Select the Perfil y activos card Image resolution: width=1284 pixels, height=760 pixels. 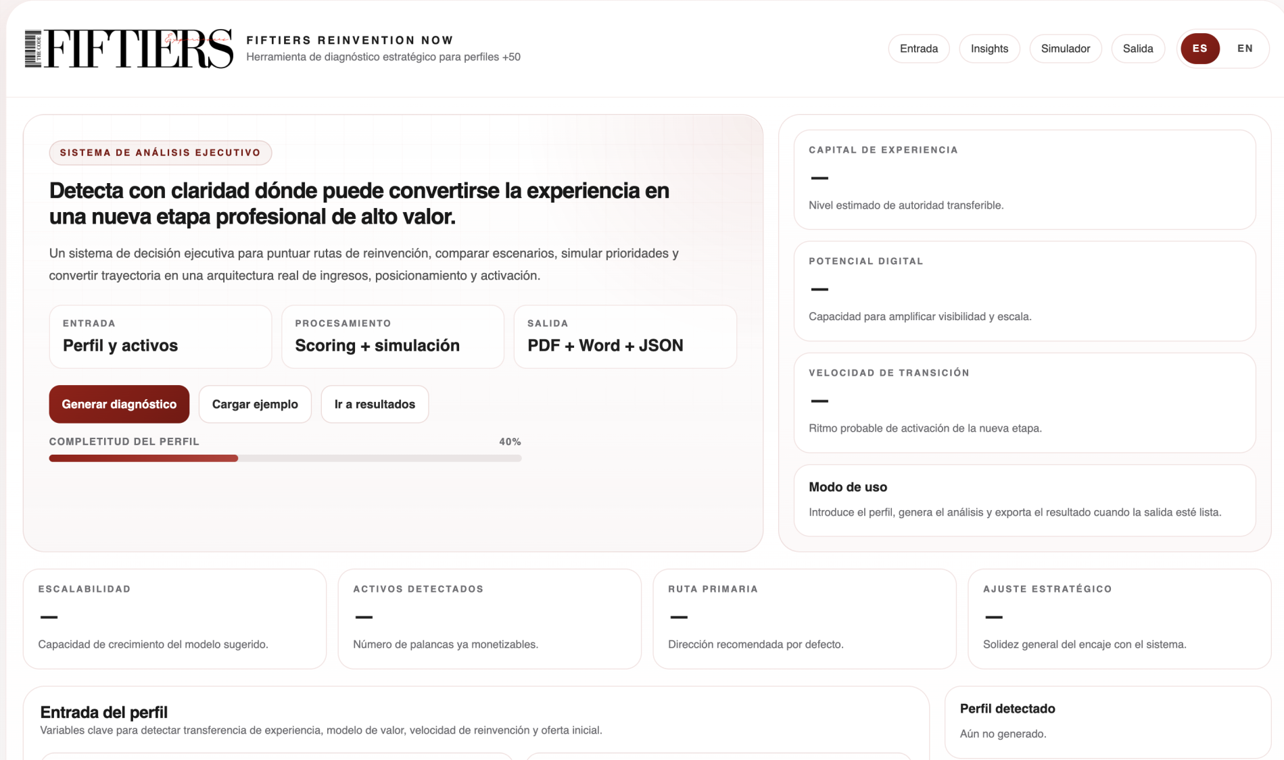(160, 336)
